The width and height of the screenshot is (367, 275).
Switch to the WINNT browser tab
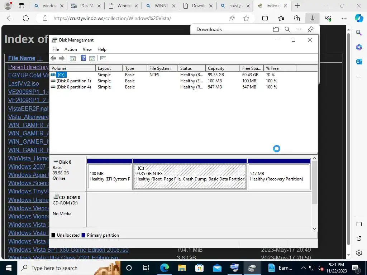click(160, 6)
